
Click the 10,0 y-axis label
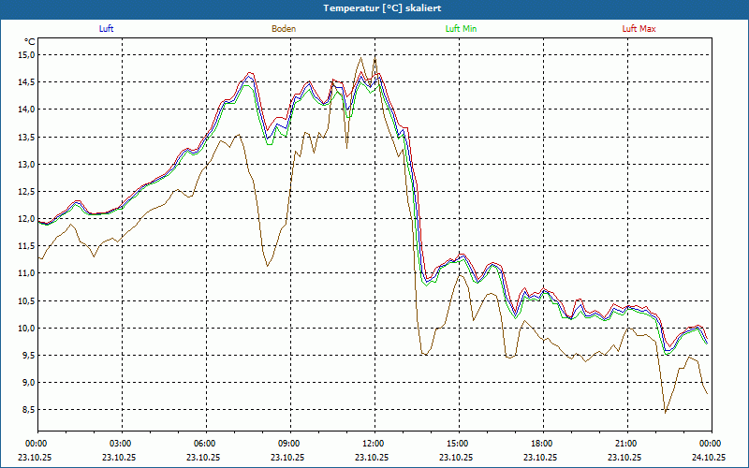[27, 329]
